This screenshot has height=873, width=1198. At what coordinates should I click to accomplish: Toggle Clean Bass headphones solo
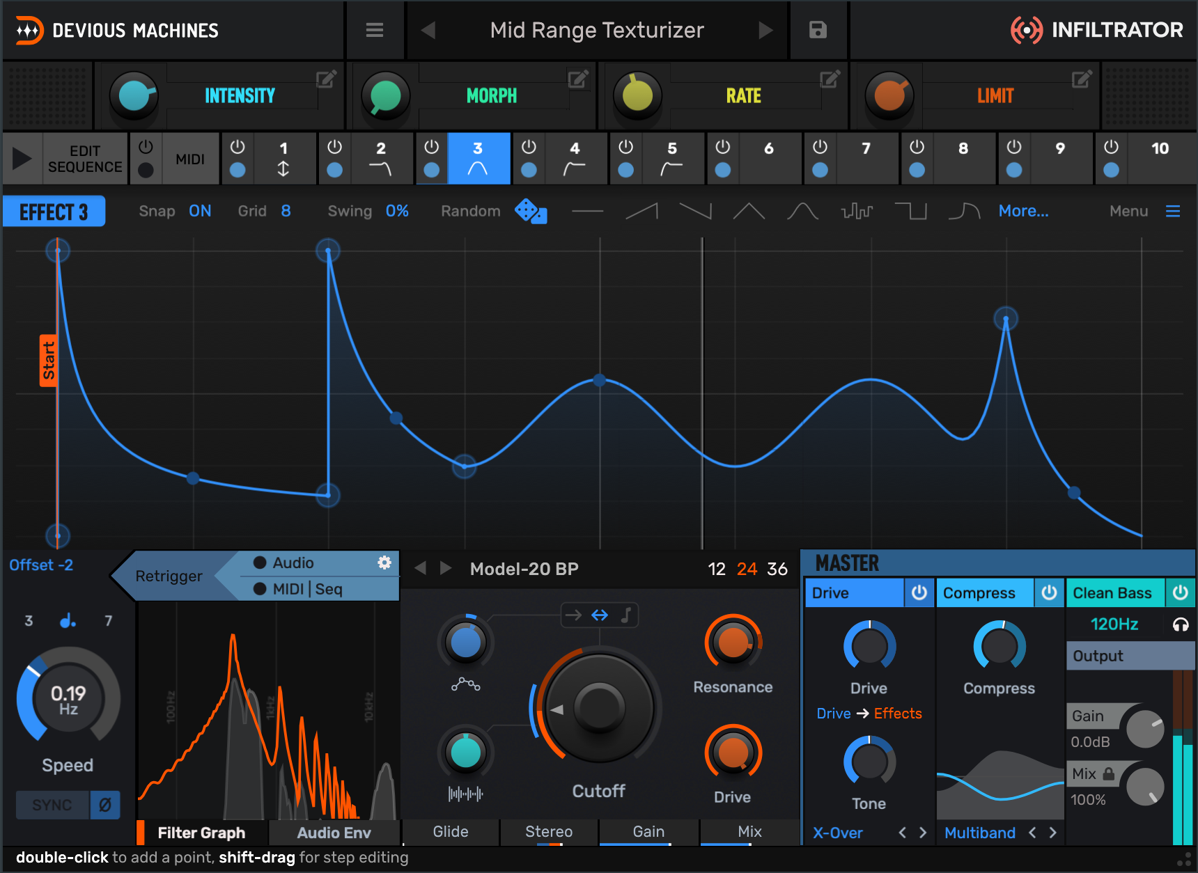[1180, 624]
